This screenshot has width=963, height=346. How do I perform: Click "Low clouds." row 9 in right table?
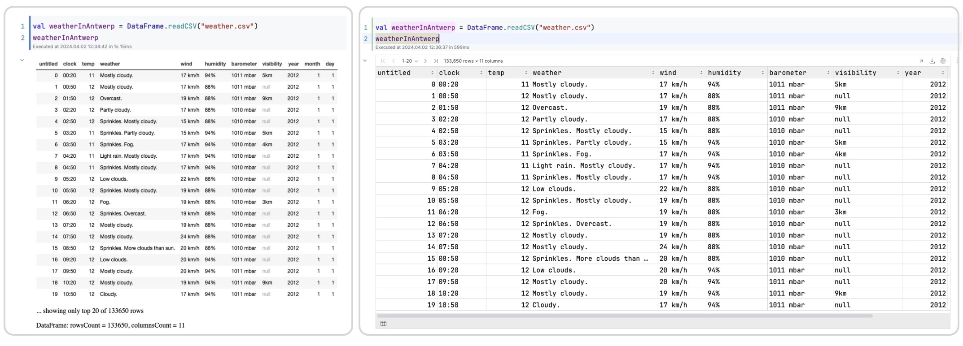pyautogui.click(x=554, y=189)
